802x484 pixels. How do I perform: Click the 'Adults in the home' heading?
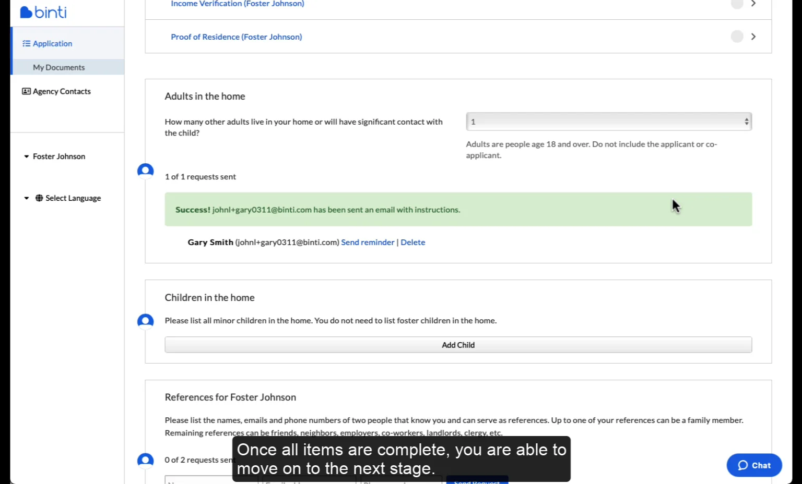point(205,96)
